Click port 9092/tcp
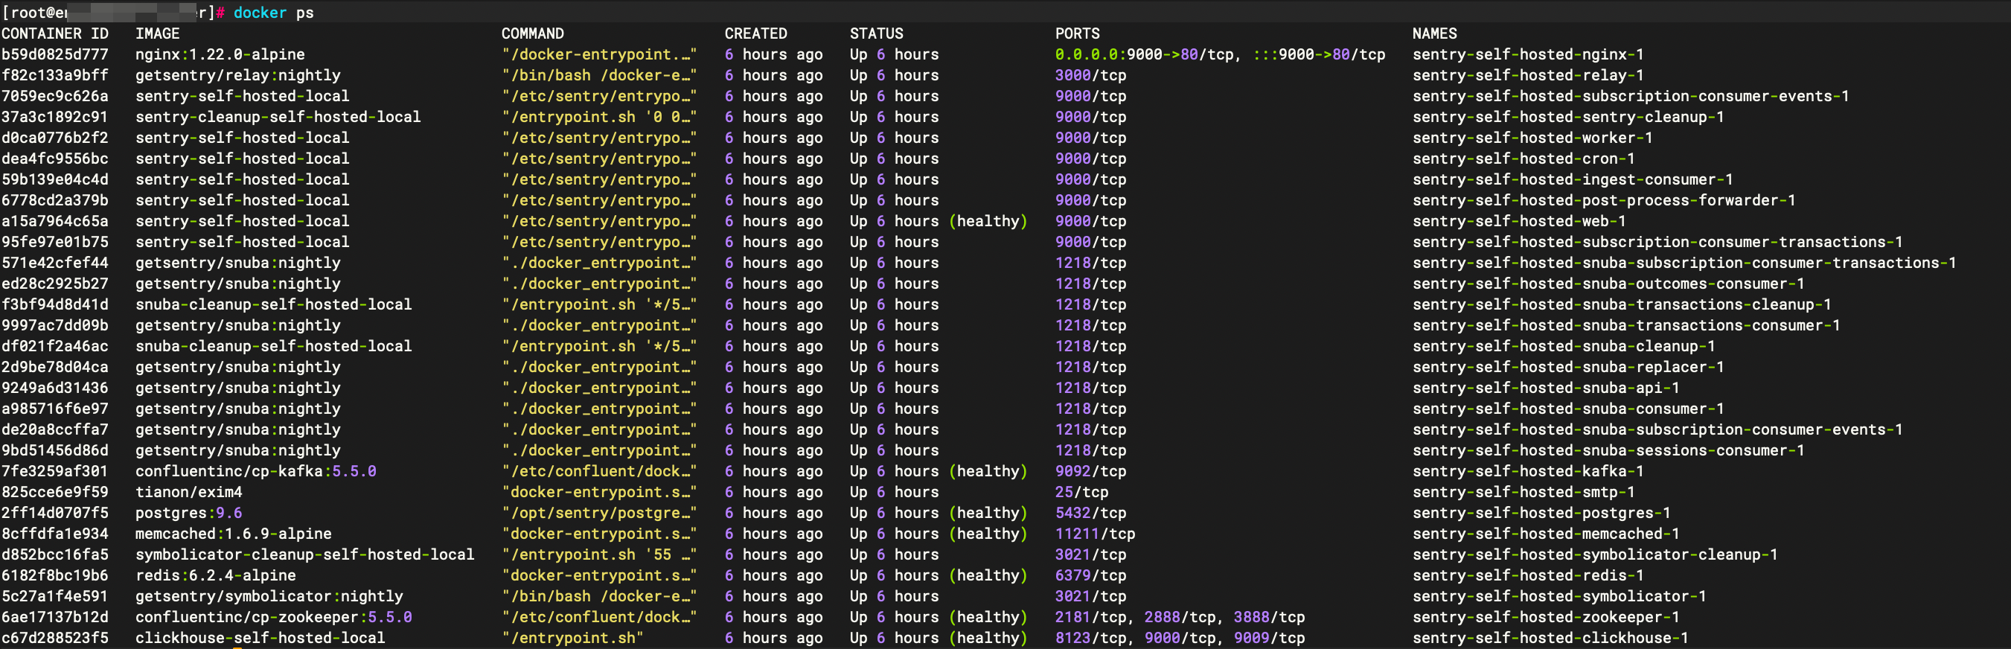 [1090, 471]
